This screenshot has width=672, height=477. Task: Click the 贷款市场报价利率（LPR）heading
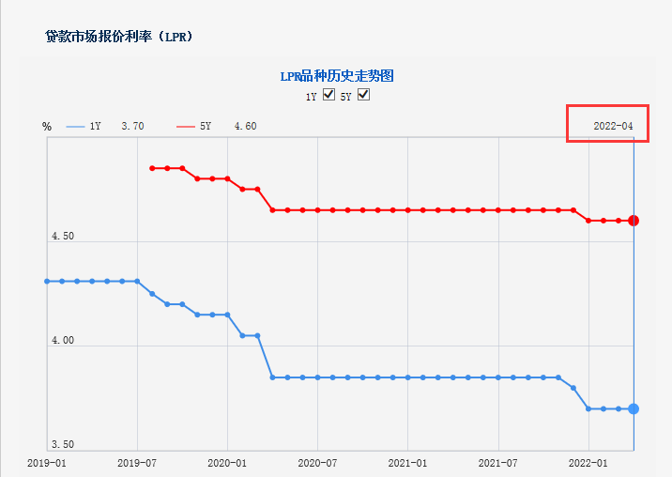(119, 37)
